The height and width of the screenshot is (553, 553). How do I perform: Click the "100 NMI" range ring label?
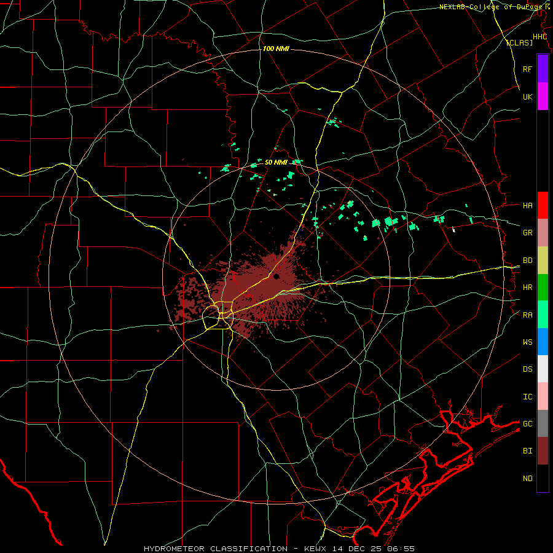tap(276, 49)
